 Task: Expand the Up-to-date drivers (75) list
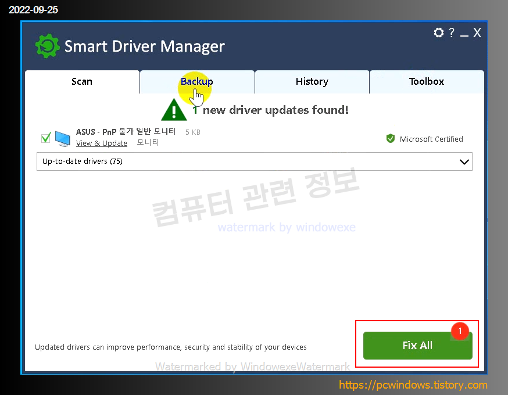pyautogui.click(x=255, y=161)
